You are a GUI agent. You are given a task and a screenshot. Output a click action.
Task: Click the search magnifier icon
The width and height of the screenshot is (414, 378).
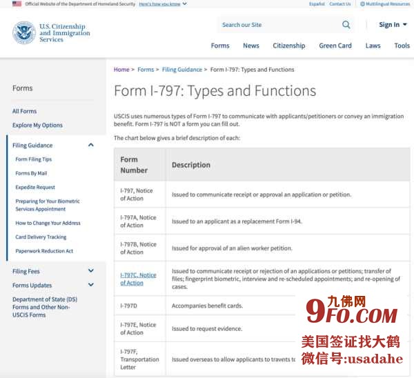(x=346, y=25)
